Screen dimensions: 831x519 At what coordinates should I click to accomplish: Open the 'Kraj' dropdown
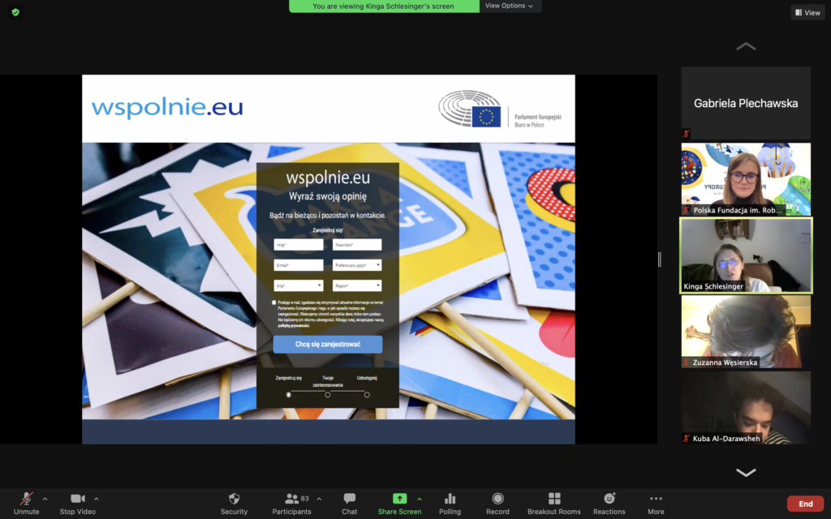coord(298,284)
